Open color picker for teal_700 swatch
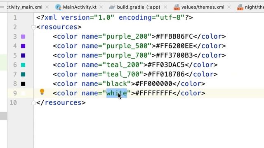The image size is (264, 148). tap(23, 74)
